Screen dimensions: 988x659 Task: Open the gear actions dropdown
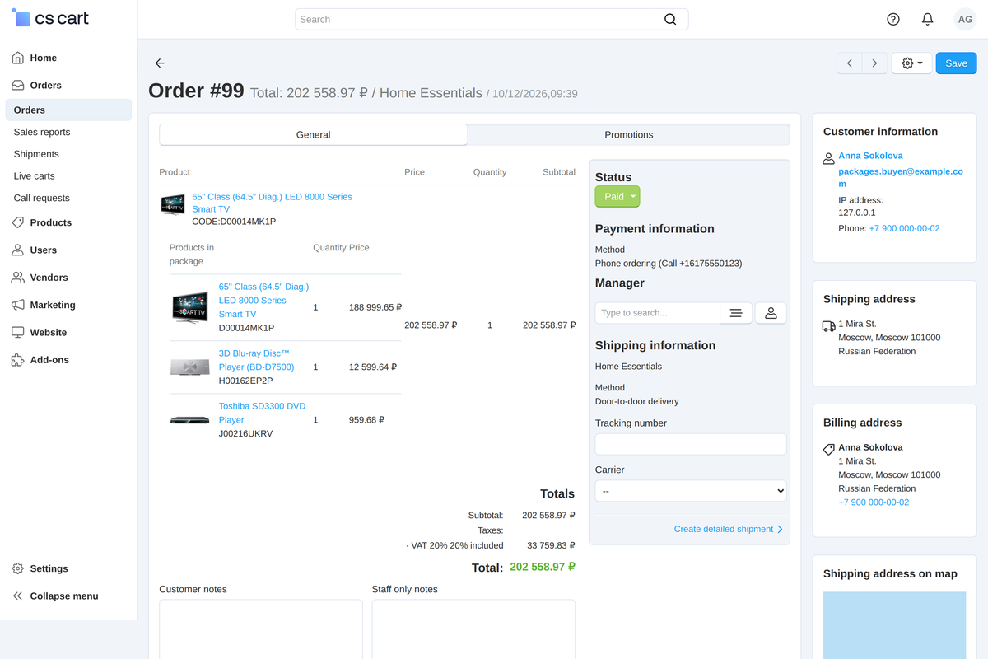(x=911, y=63)
